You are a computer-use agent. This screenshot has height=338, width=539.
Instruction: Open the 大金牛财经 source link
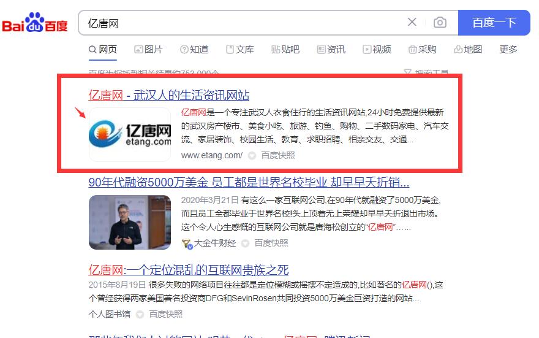(x=215, y=244)
